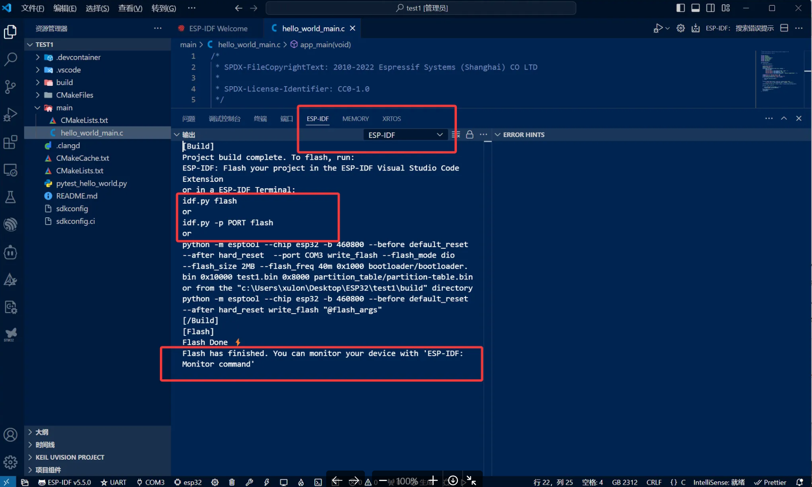Select the esp32 target in the status bar

pos(188,482)
